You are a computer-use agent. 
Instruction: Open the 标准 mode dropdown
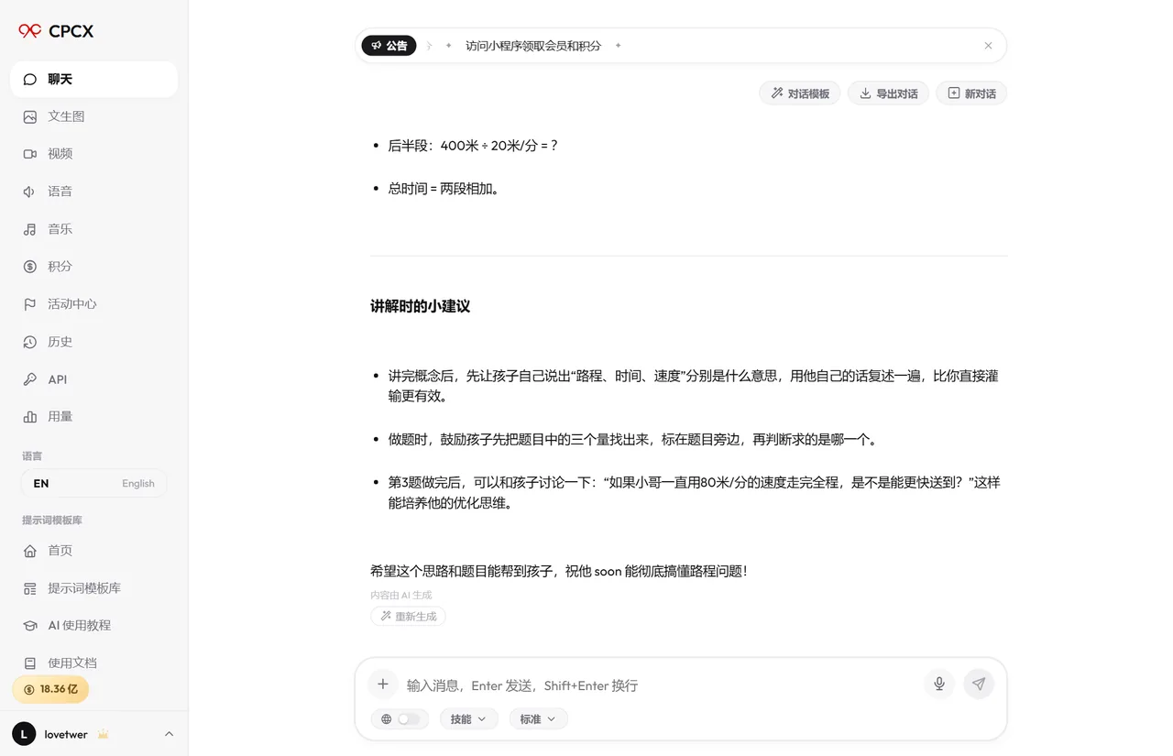(x=538, y=719)
